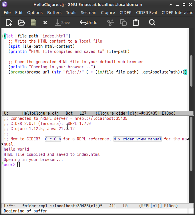
Task: Click the browse/browse-url call
Action: point(30,72)
